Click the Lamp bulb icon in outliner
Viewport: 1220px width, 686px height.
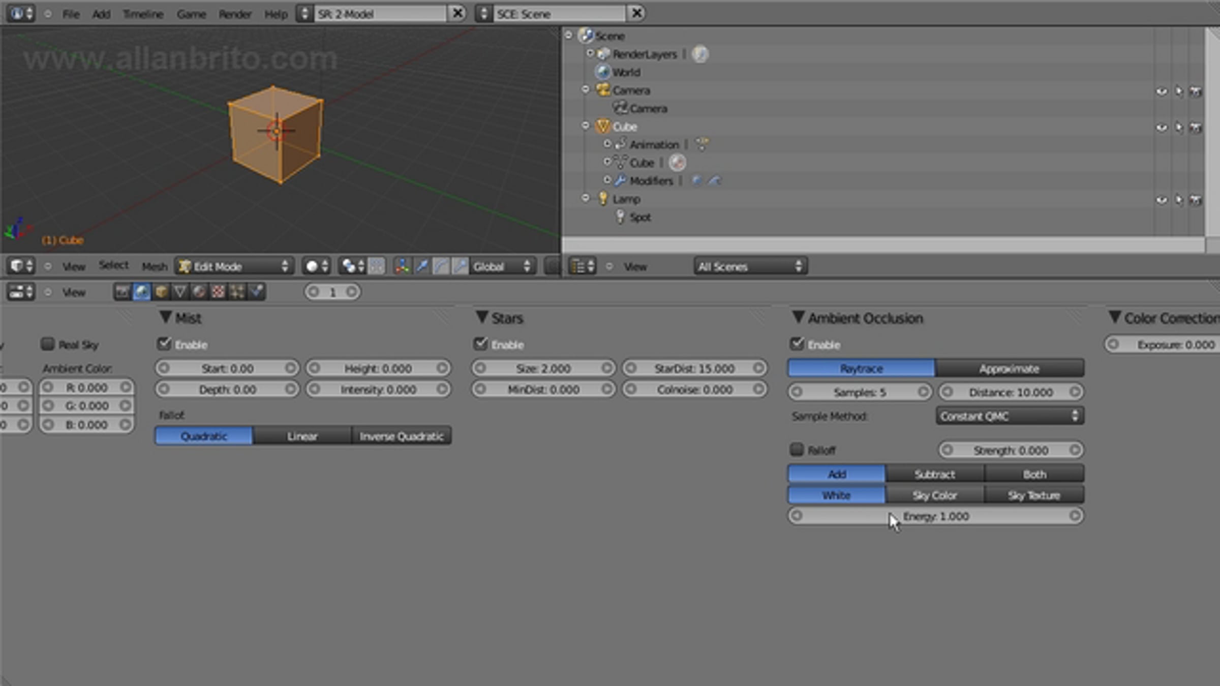coord(603,199)
